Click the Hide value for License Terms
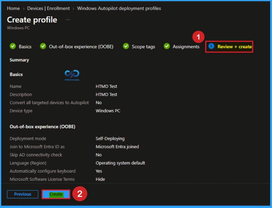The image size is (272, 208). (x=100, y=179)
